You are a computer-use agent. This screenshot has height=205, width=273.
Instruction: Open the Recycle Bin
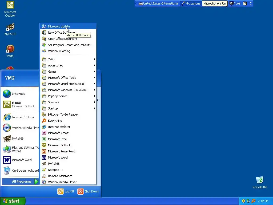[x=260, y=182]
